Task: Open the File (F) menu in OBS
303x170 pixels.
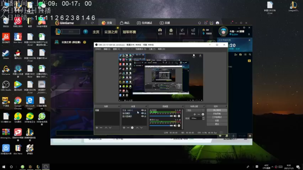Action: tap(98, 49)
